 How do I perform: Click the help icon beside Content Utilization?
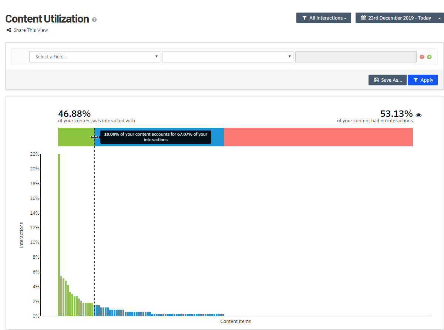tap(94, 20)
